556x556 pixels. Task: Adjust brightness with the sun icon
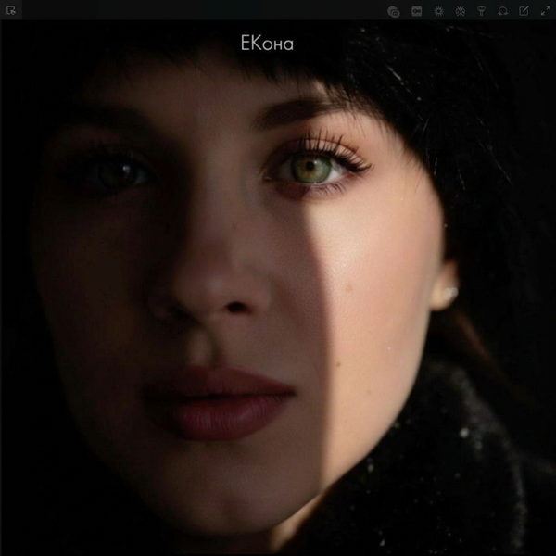(x=438, y=11)
